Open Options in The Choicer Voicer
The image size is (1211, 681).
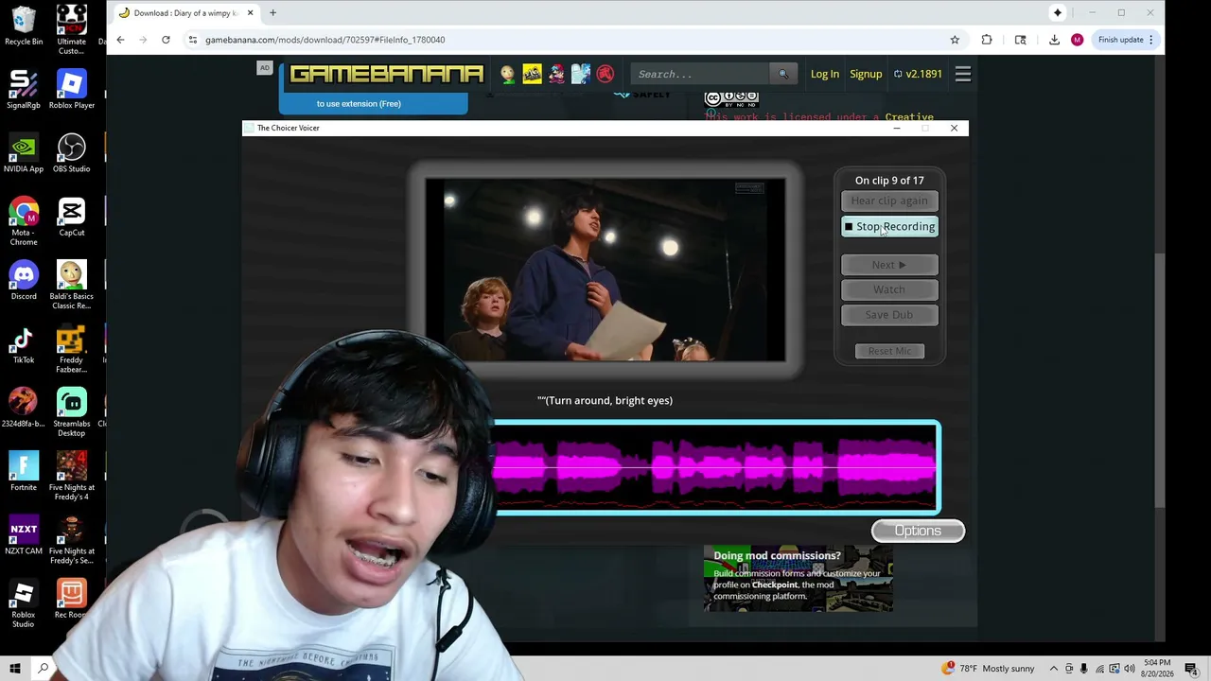[918, 531]
